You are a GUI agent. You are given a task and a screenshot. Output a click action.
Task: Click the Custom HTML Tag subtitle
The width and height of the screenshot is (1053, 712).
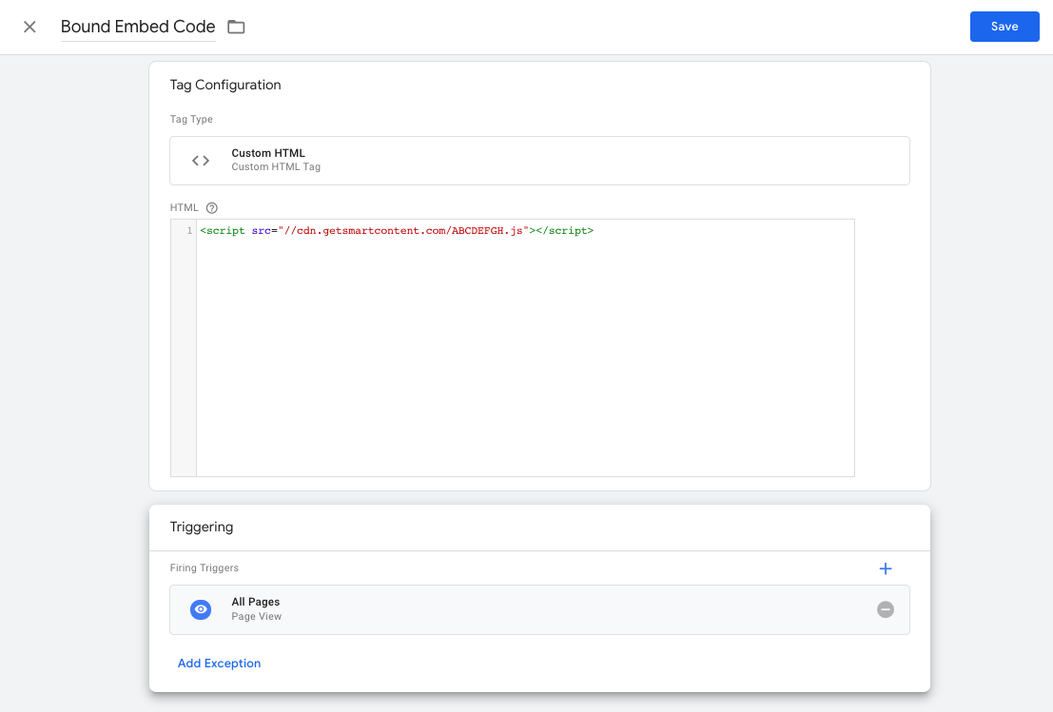pyautogui.click(x=276, y=167)
